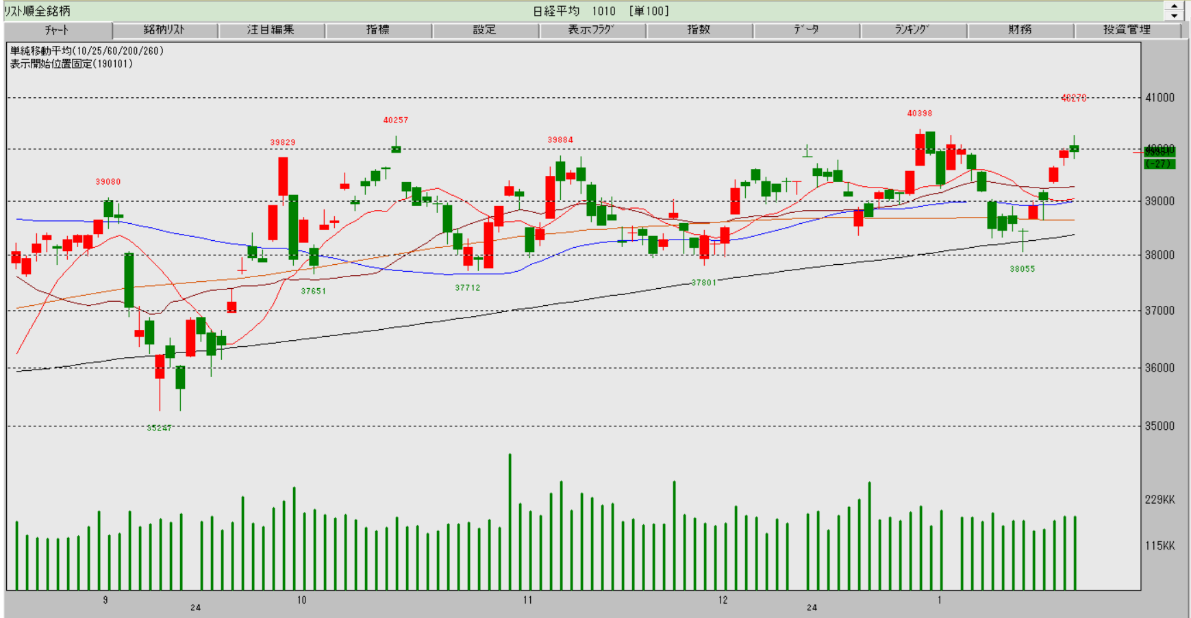Select the 注目編集 tab
Screen dimensions: 1191x618
click(271, 30)
